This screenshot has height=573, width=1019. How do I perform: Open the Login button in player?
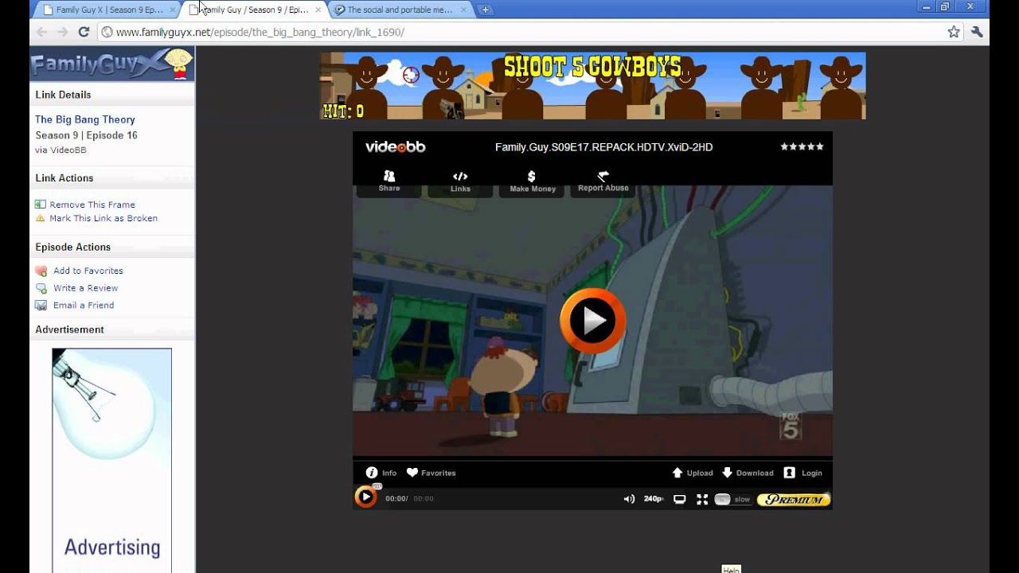(802, 473)
